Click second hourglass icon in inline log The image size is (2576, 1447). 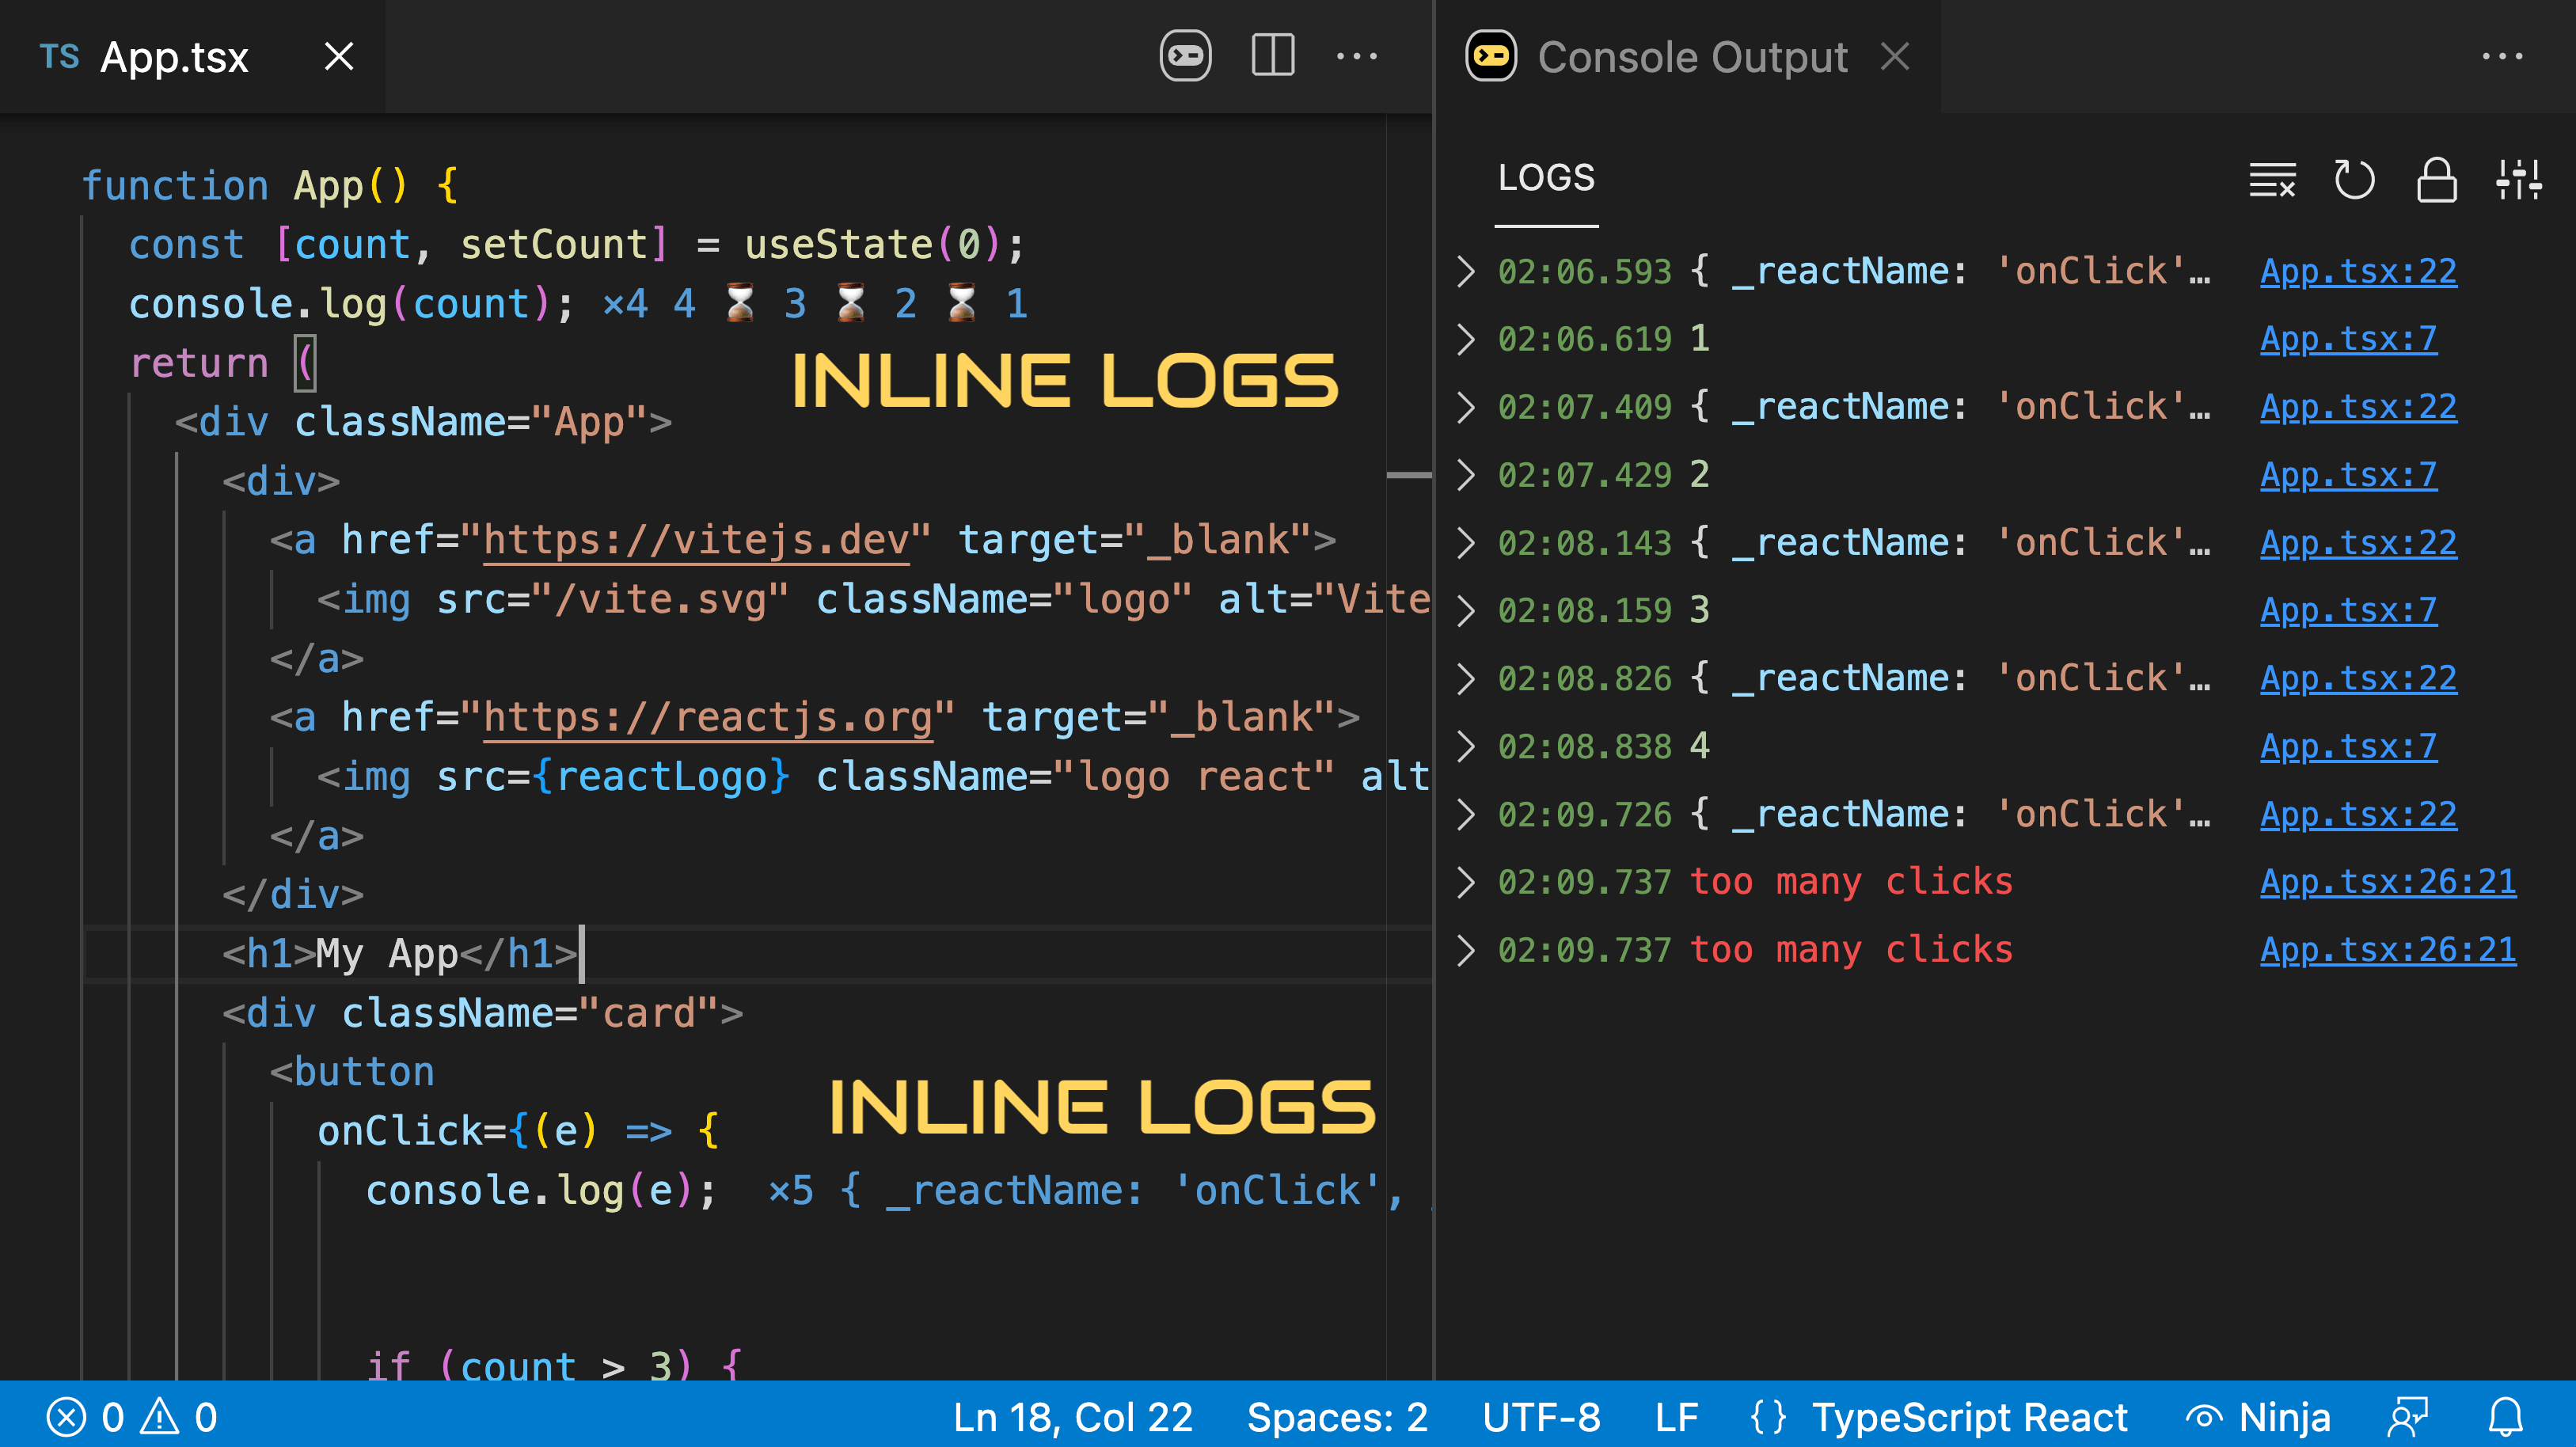point(851,304)
